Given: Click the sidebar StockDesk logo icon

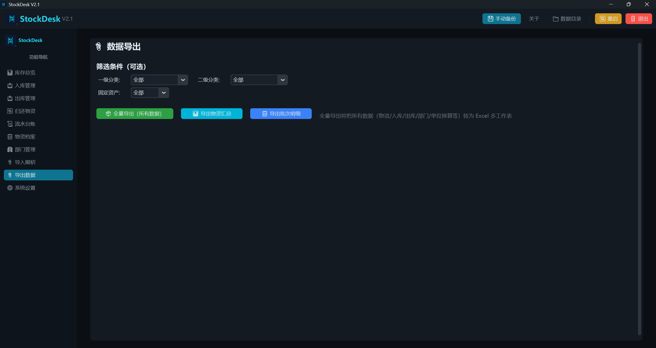Looking at the screenshot, I should tap(11, 40).
